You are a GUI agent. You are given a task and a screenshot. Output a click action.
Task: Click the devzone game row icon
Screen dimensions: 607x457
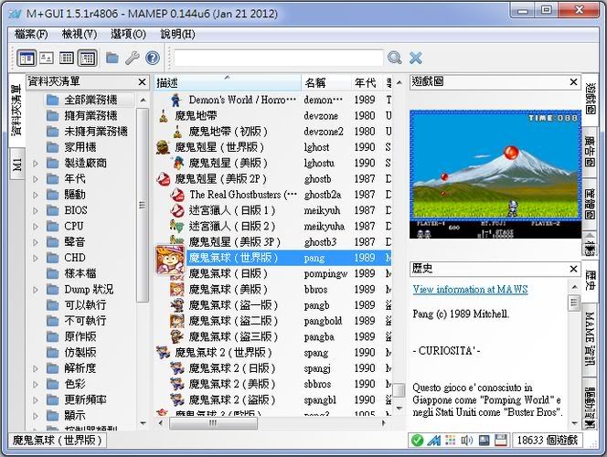[x=164, y=116]
